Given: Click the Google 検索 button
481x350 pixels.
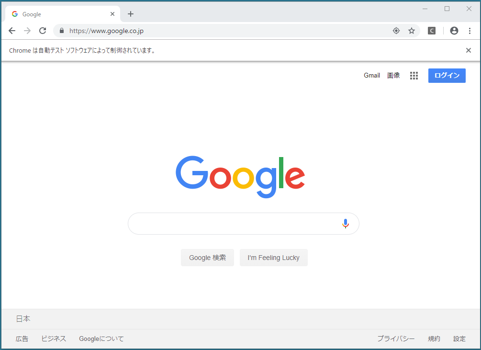Looking at the screenshot, I should pyautogui.click(x=207, y=258).
